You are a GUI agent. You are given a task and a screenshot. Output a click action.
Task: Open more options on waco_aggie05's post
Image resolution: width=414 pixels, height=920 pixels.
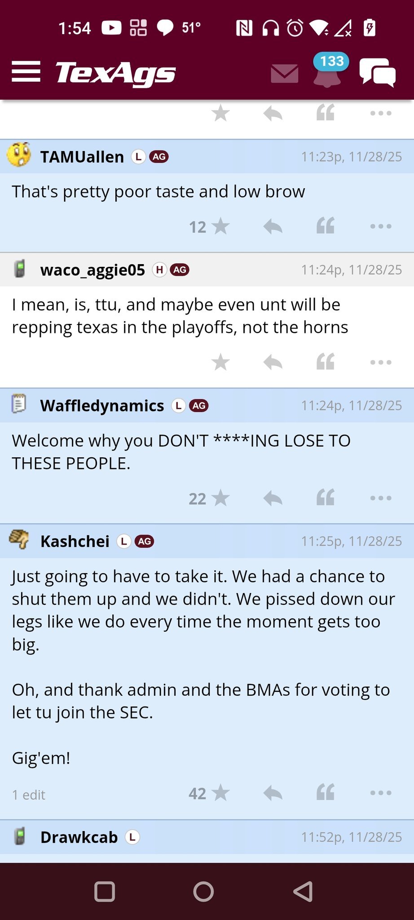coord(381,362)
